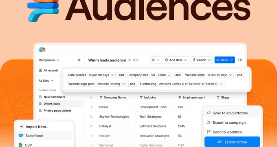Select Sync to ad platforms option
277x147 pixels.
point(232,113)
